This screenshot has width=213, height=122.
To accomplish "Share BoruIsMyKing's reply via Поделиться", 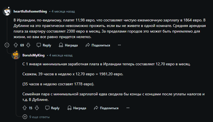I will [106, 108].
